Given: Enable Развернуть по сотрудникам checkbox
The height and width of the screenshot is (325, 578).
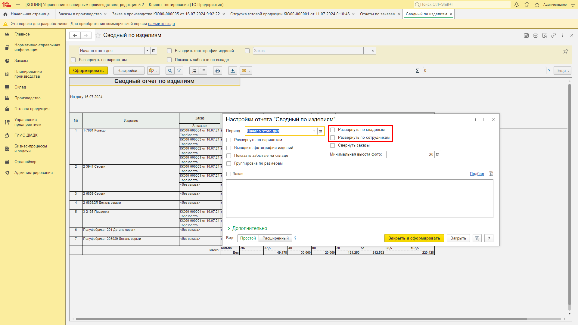Looking at the screenshot, I should tap(333, 138).
